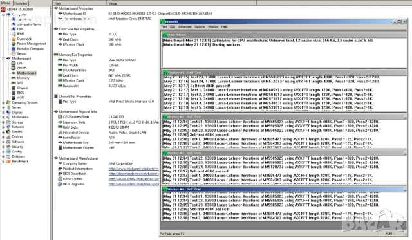
Task: Click the CPUID icon under Motherboard
Action: coord(14,68)
